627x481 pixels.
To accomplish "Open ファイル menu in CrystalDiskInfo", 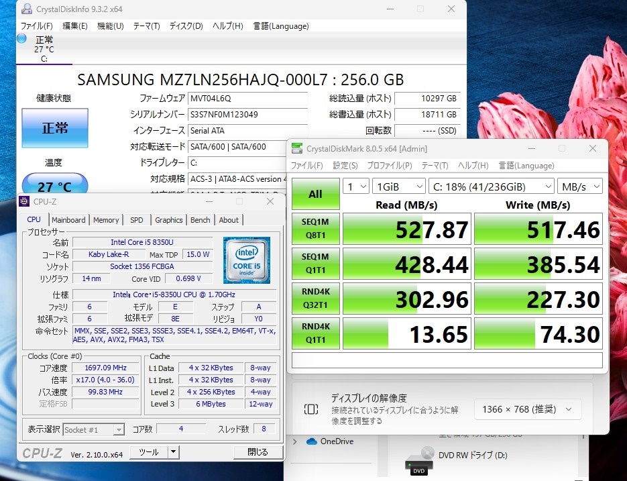I will click(36, 26).
